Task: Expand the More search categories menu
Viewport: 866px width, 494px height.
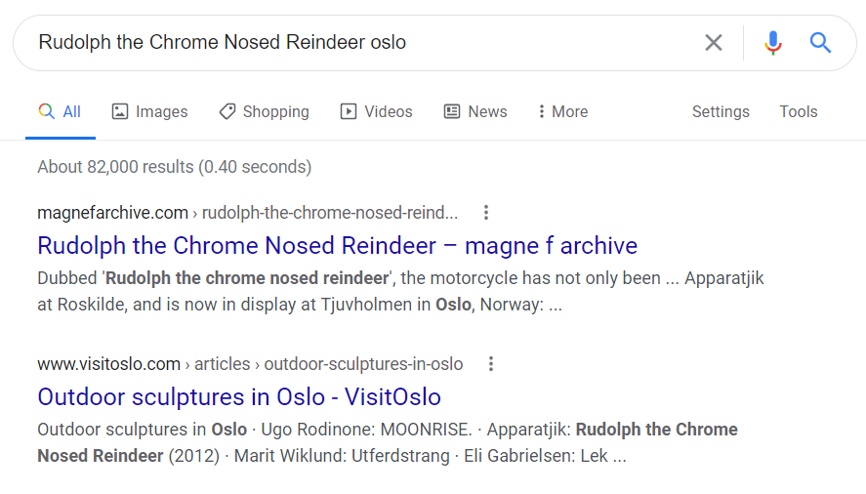Action: 562,111
